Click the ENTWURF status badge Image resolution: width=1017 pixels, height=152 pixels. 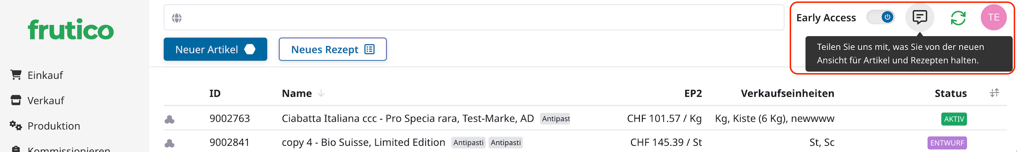(947, 143)
